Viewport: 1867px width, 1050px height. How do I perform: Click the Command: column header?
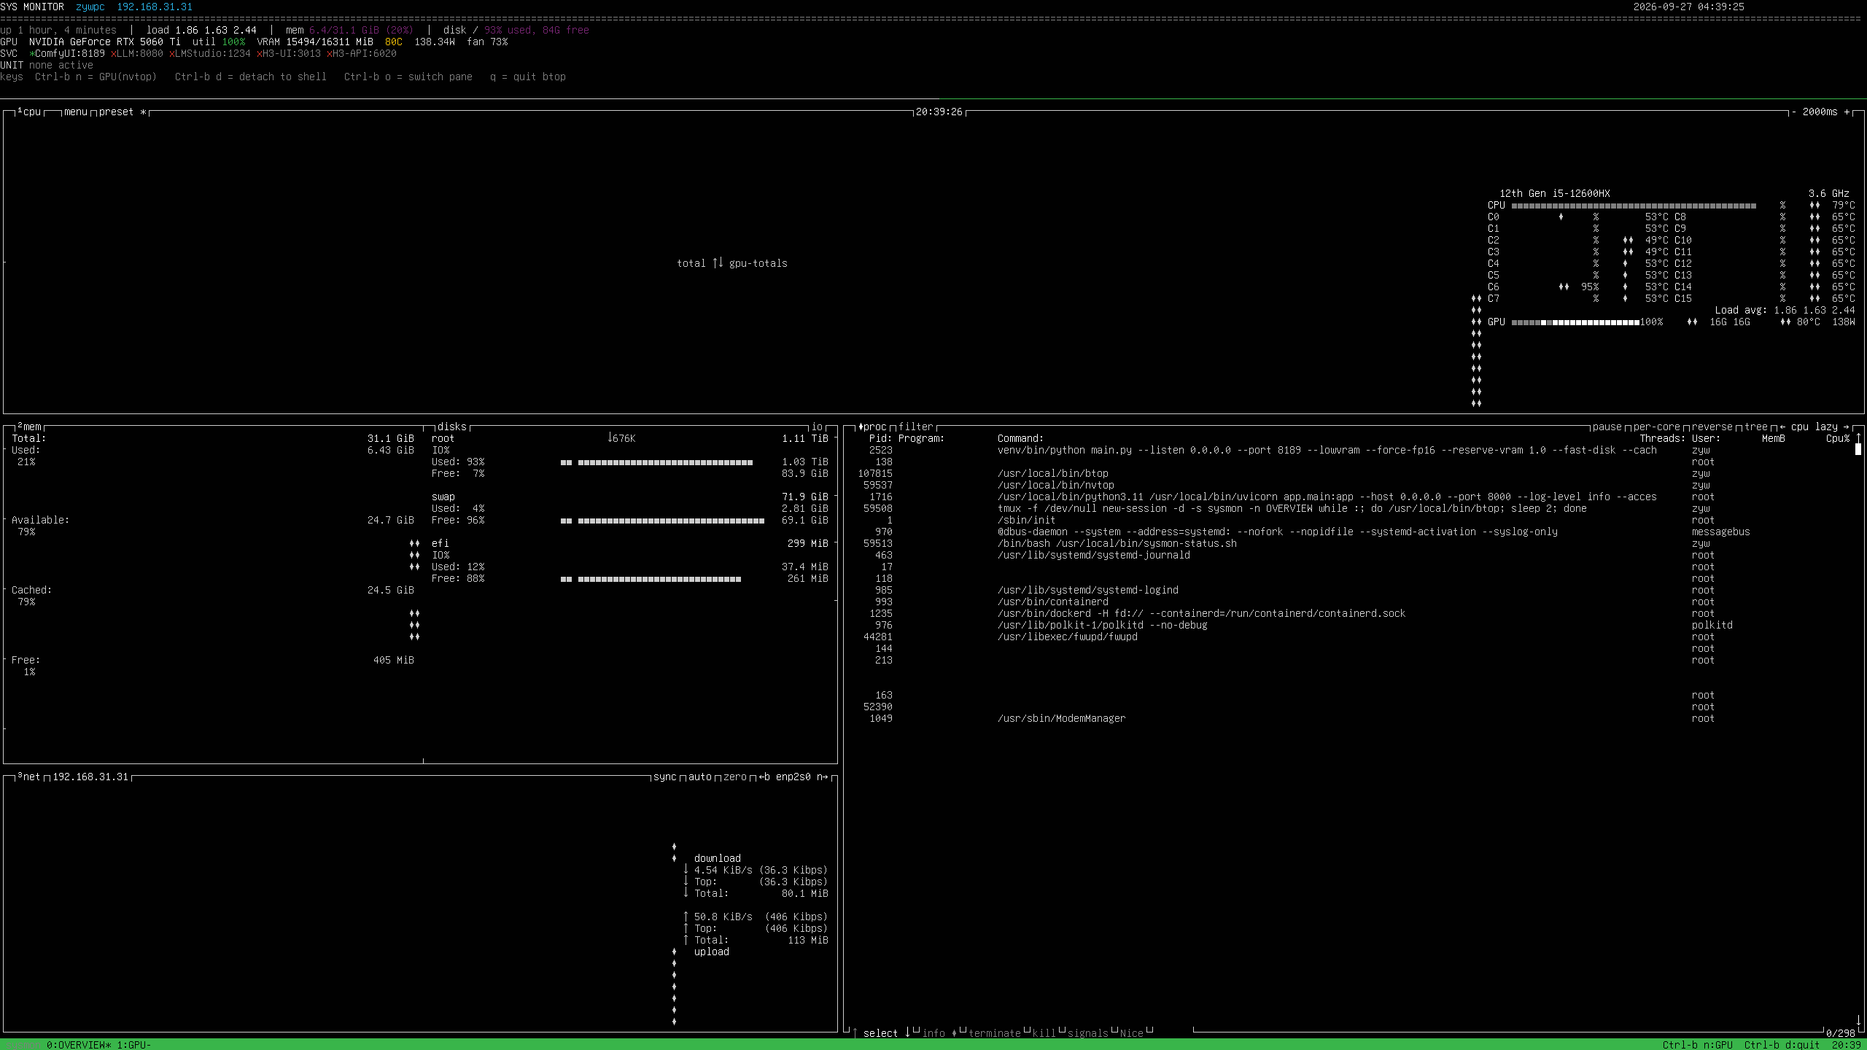point(1021,438)
